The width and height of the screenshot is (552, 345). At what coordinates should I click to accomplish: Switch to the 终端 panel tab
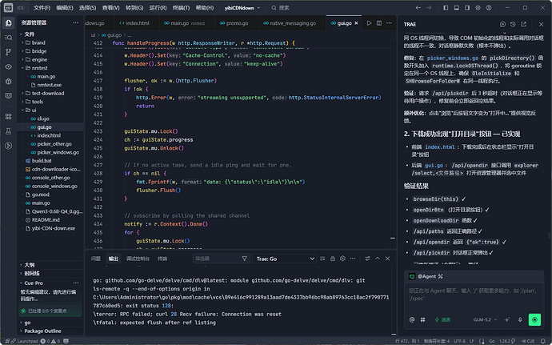pyautogui.click(x=162, y=259)
